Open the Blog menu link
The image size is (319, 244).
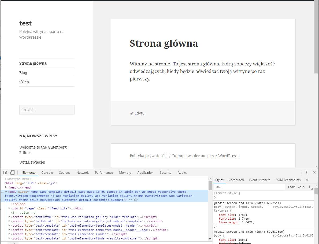pyautogui.click(x=23, y=73)
